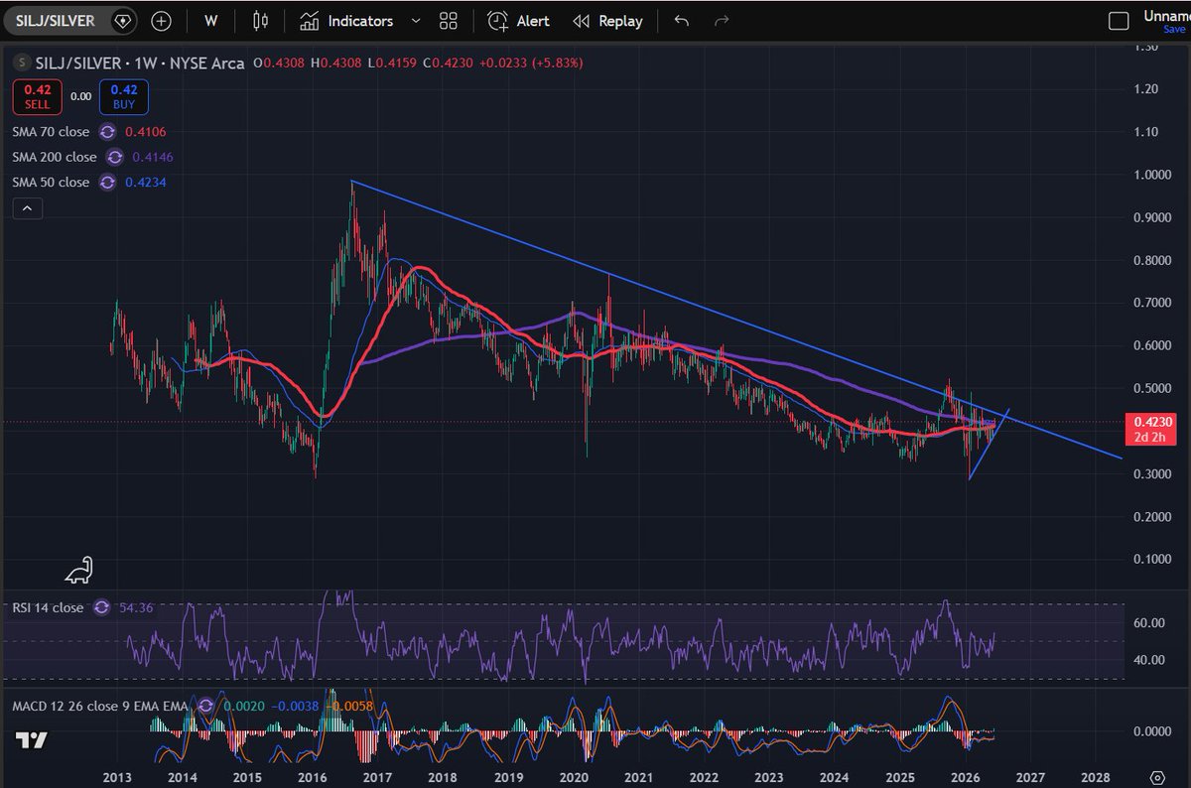Viewport: 1191px width, 788px height.
Task: Open SMA 50 close indicator settings icon
Action: coord(106,183)
